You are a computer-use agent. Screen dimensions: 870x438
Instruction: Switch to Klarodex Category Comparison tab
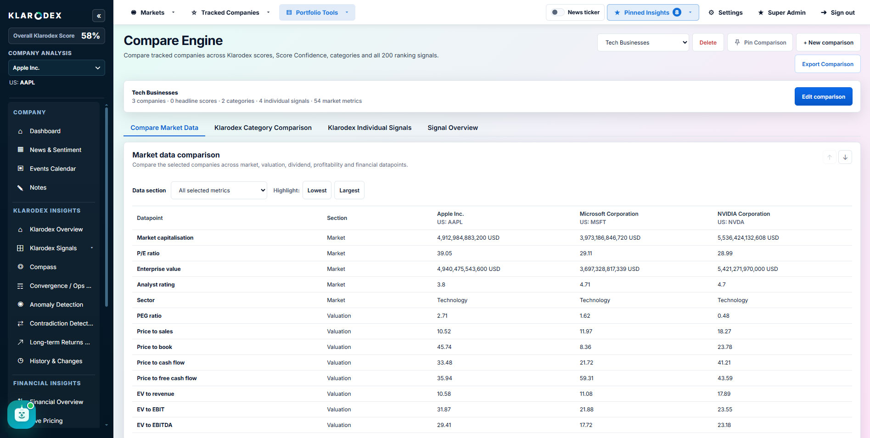click(263, 128)
